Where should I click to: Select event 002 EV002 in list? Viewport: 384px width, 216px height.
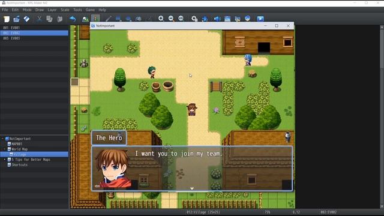pyautogui.click(x=34, y=33)
